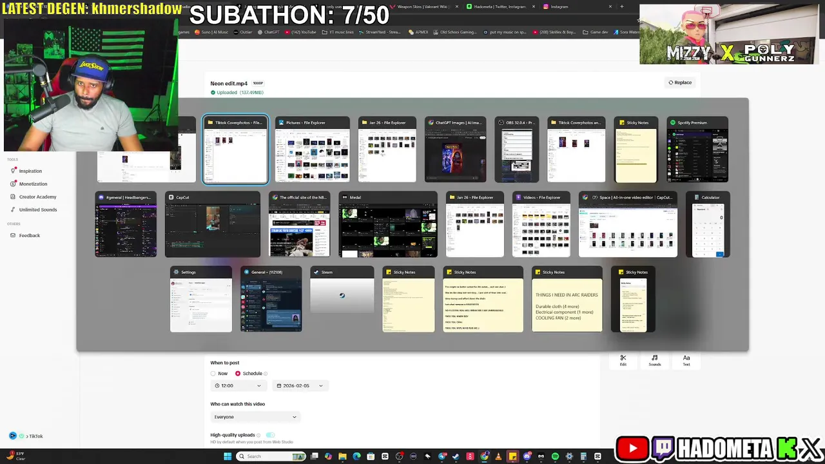Open the Outlier bookmark
825x464 pixels.
tap(244, 32)
